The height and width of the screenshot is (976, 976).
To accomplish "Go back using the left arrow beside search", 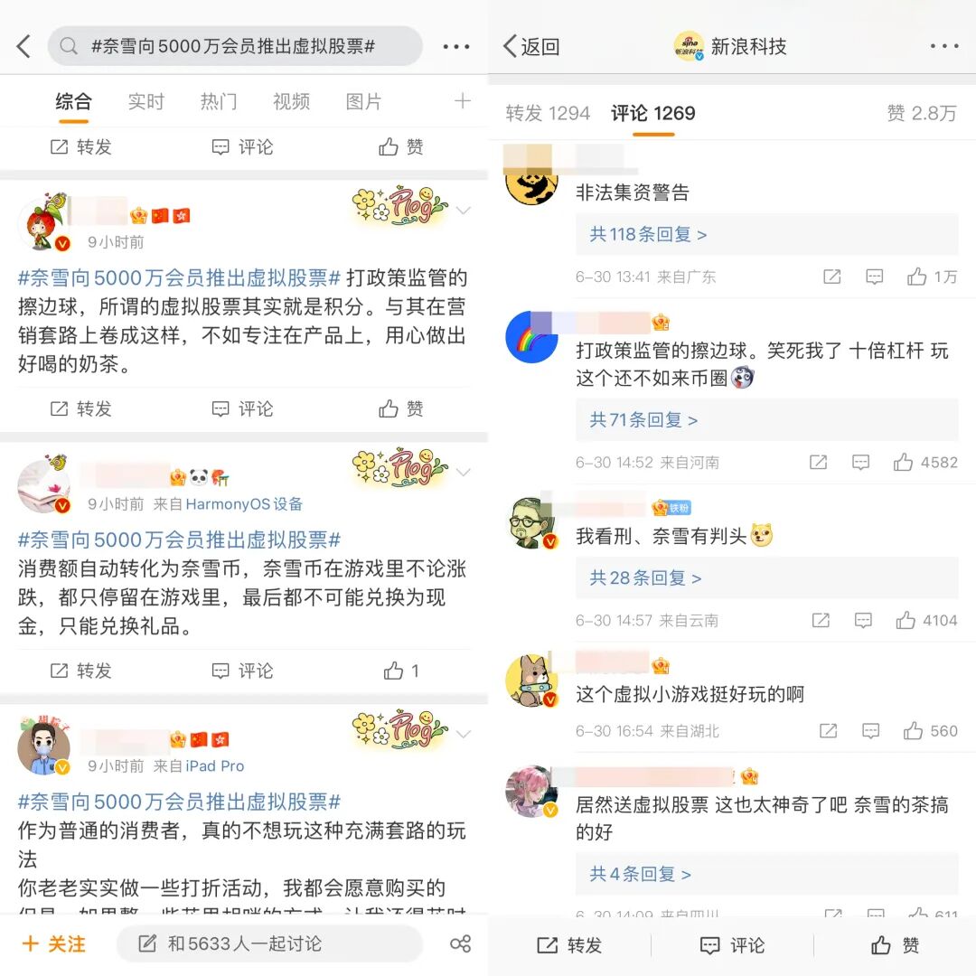I will click(24, 47).
